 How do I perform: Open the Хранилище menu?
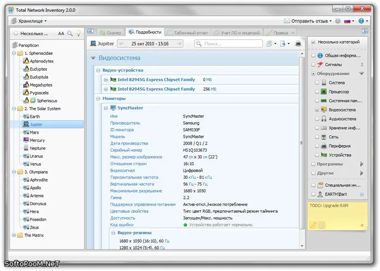[x=29, y=21]
